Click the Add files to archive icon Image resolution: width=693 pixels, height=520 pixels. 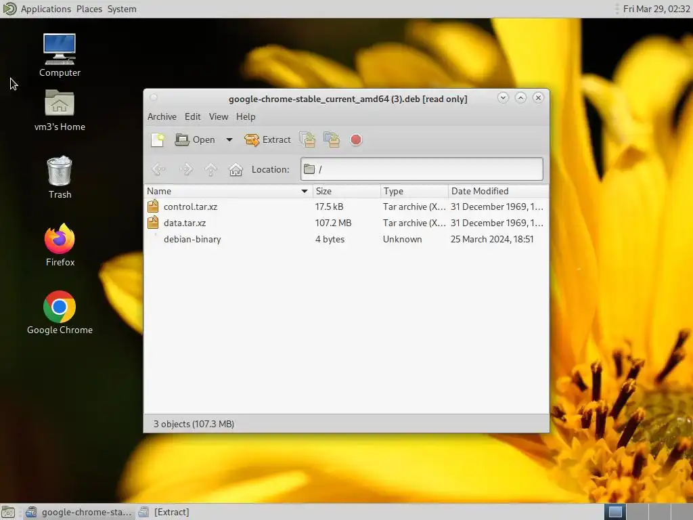[308, 139]
